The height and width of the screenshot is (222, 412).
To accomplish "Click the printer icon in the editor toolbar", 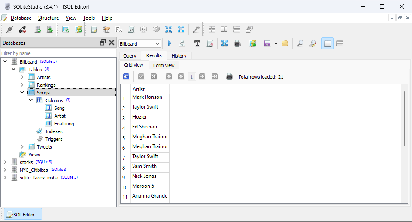I will 237,43.
